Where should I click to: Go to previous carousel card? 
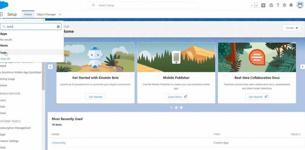point(50,67)
